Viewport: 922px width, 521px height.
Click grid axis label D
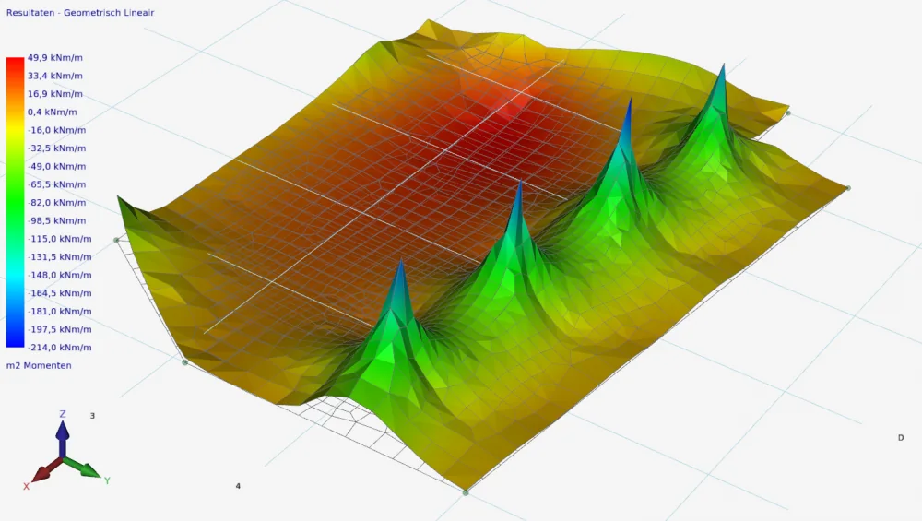coord(900,437)
